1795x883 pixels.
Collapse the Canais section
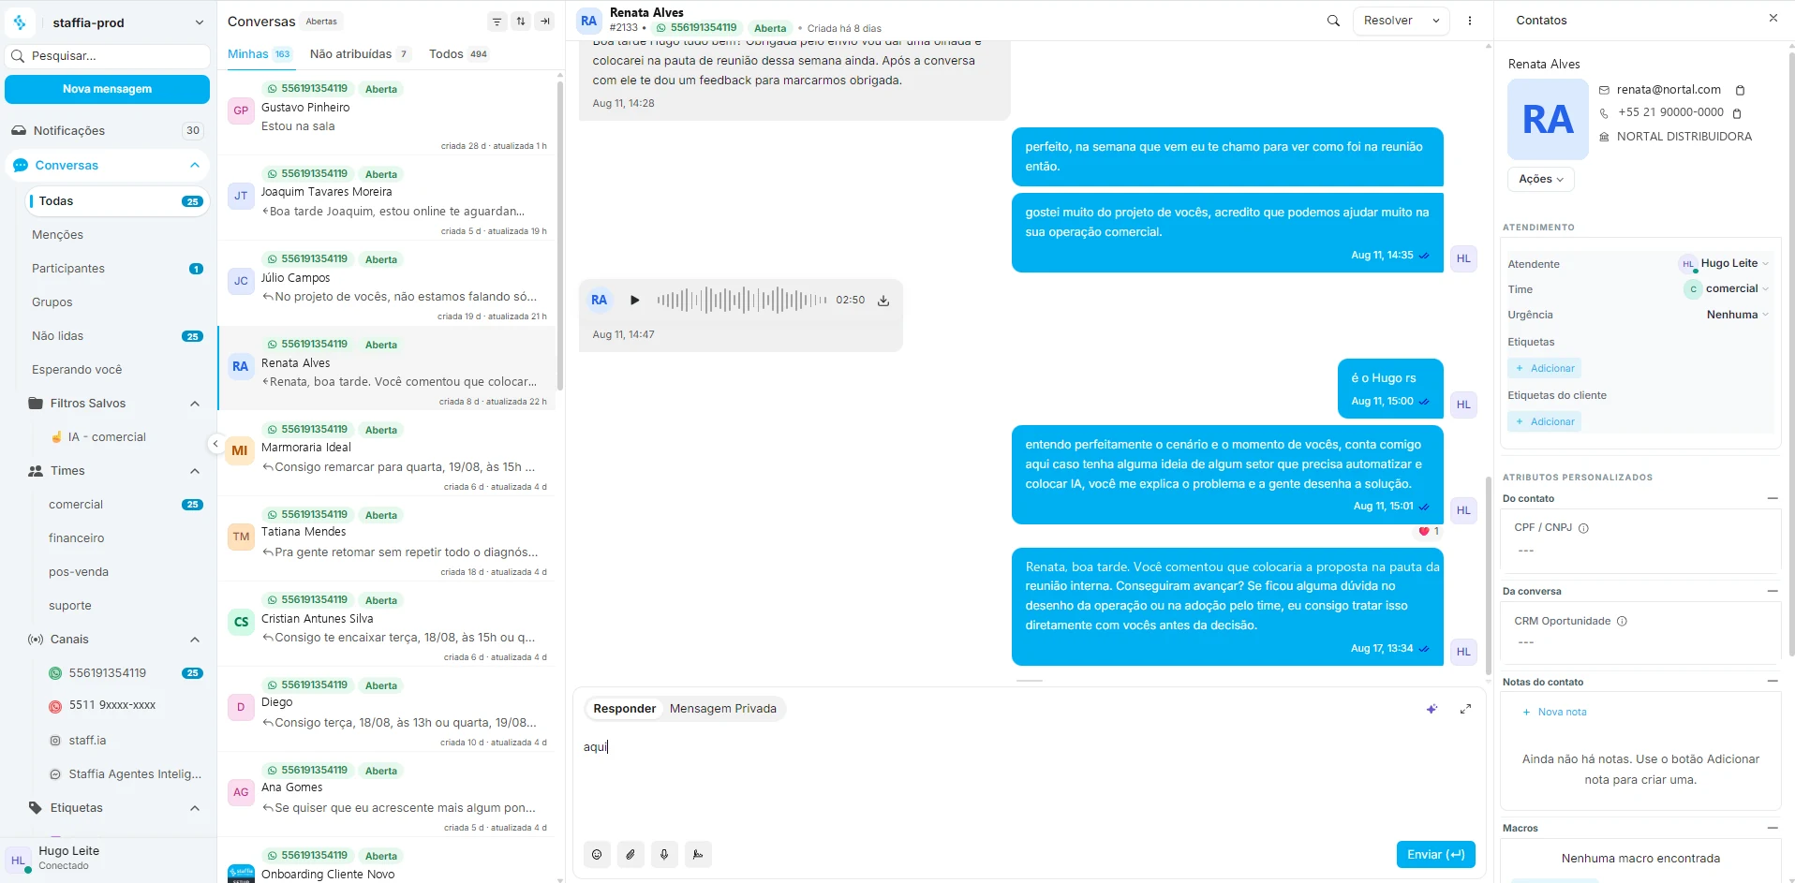pos(194,640)
